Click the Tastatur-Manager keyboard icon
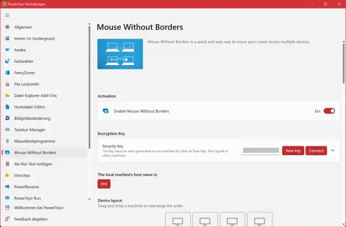Viewport: 346px width, 227px height. 7,129
